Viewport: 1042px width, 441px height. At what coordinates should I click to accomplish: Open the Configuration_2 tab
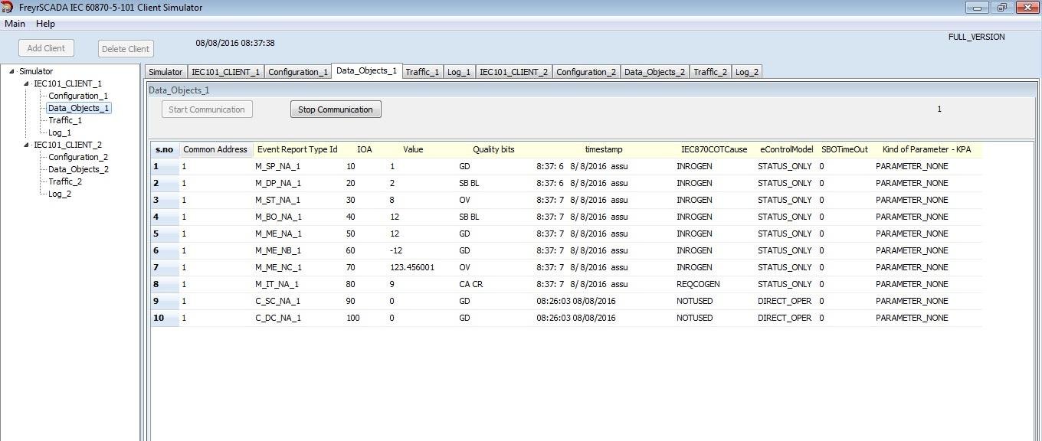point(586,72)
